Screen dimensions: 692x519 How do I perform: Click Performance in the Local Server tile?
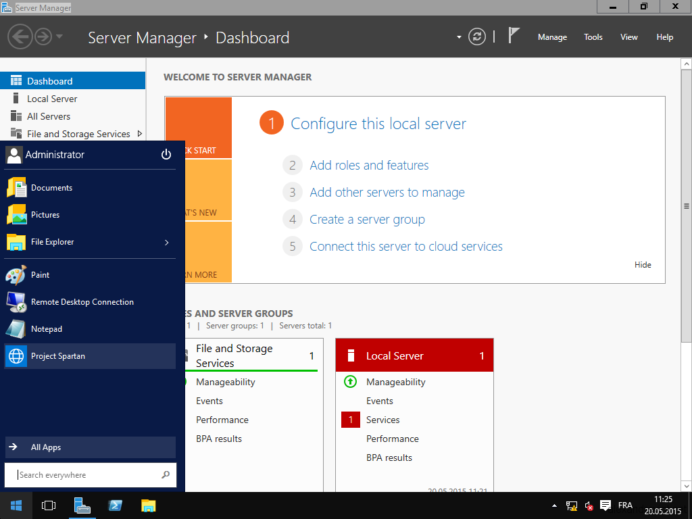click(393, 439)
